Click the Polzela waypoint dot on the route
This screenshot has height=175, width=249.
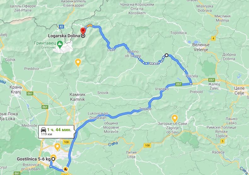tap(184, 70)
